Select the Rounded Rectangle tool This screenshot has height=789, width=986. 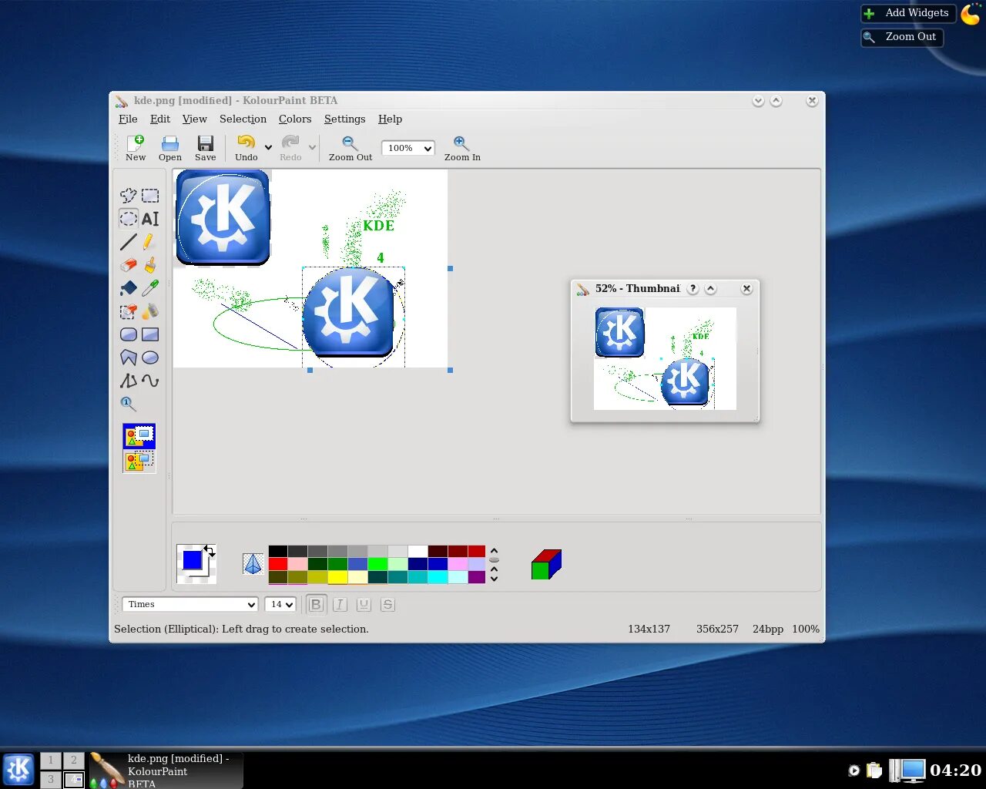(129, 334)
